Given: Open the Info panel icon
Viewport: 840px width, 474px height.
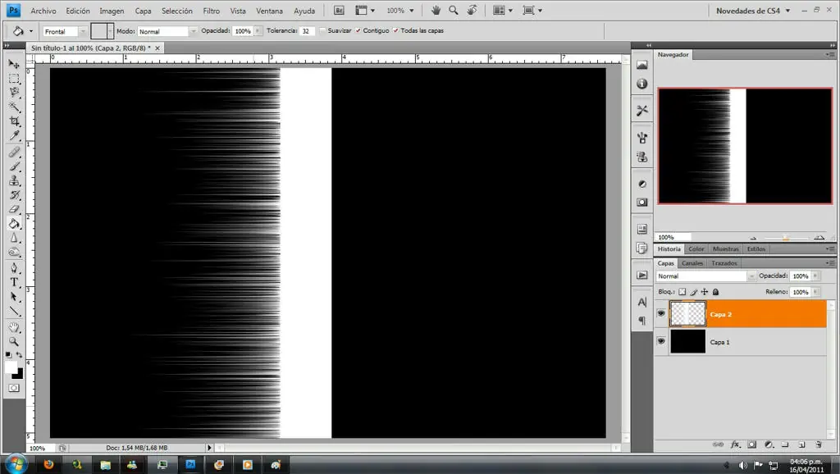Looking at the screenshot, I should click(x=641, y=84).
